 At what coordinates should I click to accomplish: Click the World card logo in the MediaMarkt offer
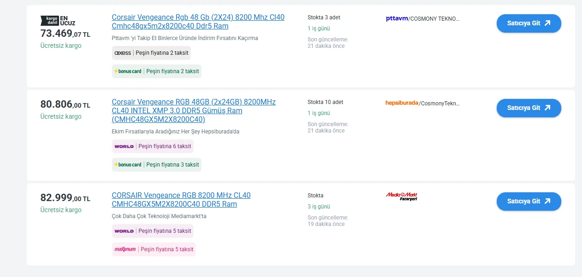click(124, 231)
